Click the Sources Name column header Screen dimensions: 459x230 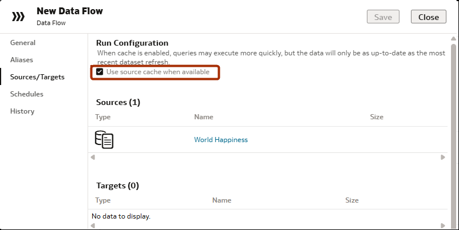(204, 117)
